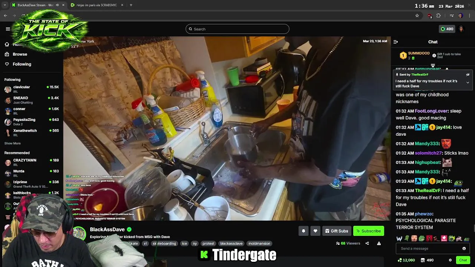This screenshot has width=475, height=267.
Task: Click the Gift Subs button
Action: pyautogui.click(x=337, y=231)
